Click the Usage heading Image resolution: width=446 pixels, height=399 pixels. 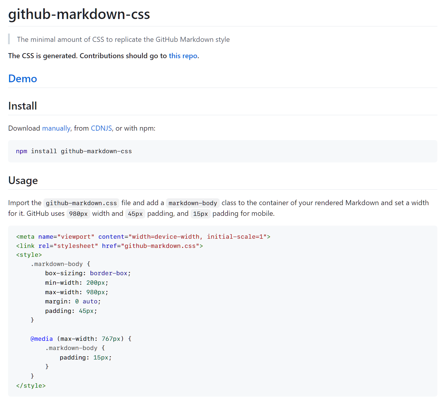point(23,180)
